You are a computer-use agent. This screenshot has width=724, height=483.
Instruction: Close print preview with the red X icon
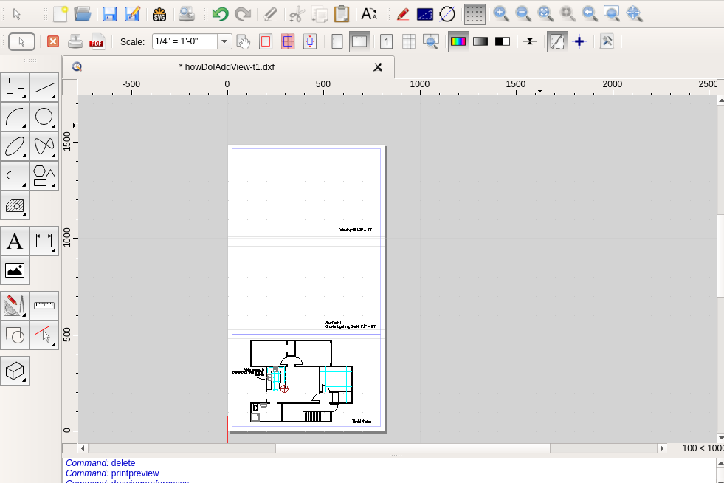tap(53, 41)
